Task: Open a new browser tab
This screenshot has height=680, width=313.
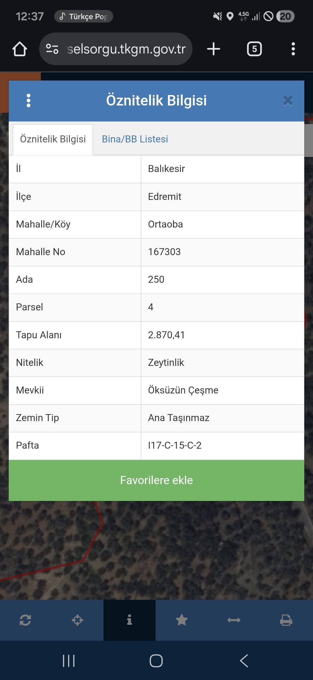Action: click(x=214, y=49)
